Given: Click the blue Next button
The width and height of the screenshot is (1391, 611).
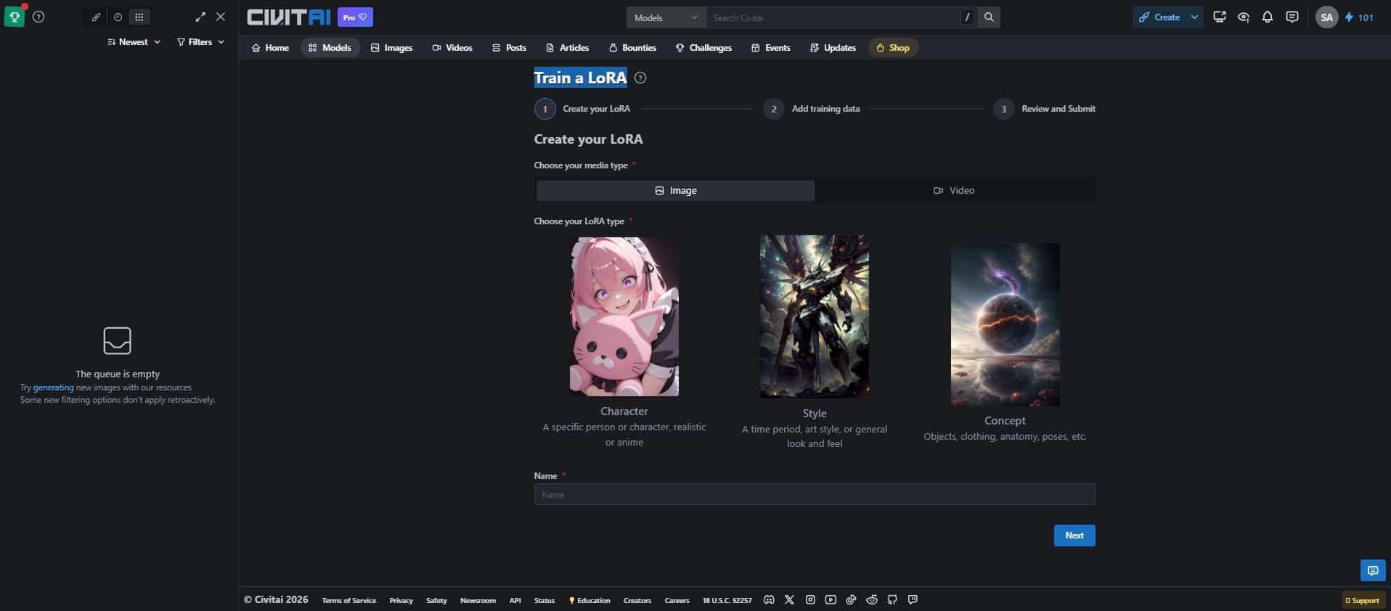Looking at the screenshot, I should [1074, 536].
